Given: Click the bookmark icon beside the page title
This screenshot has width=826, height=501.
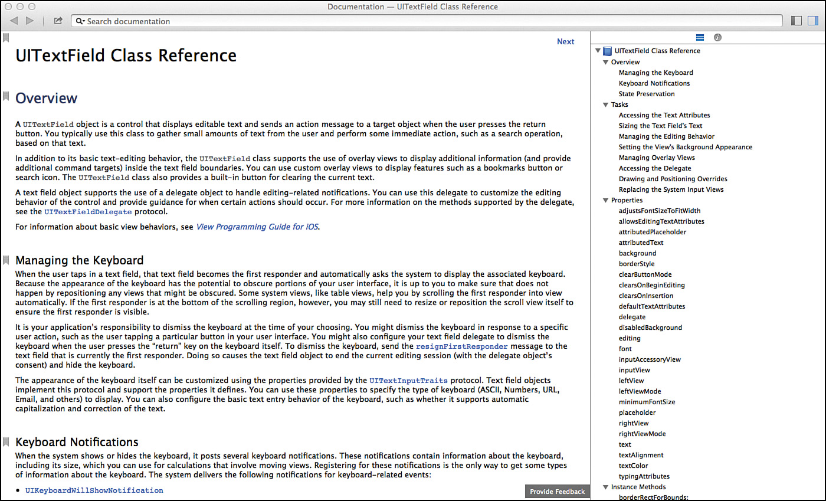Looking at the screenshot, I should point(6,38).
